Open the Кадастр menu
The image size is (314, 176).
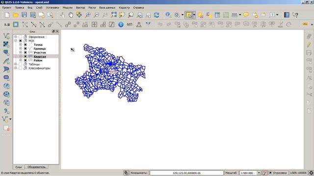coord(124,8)
